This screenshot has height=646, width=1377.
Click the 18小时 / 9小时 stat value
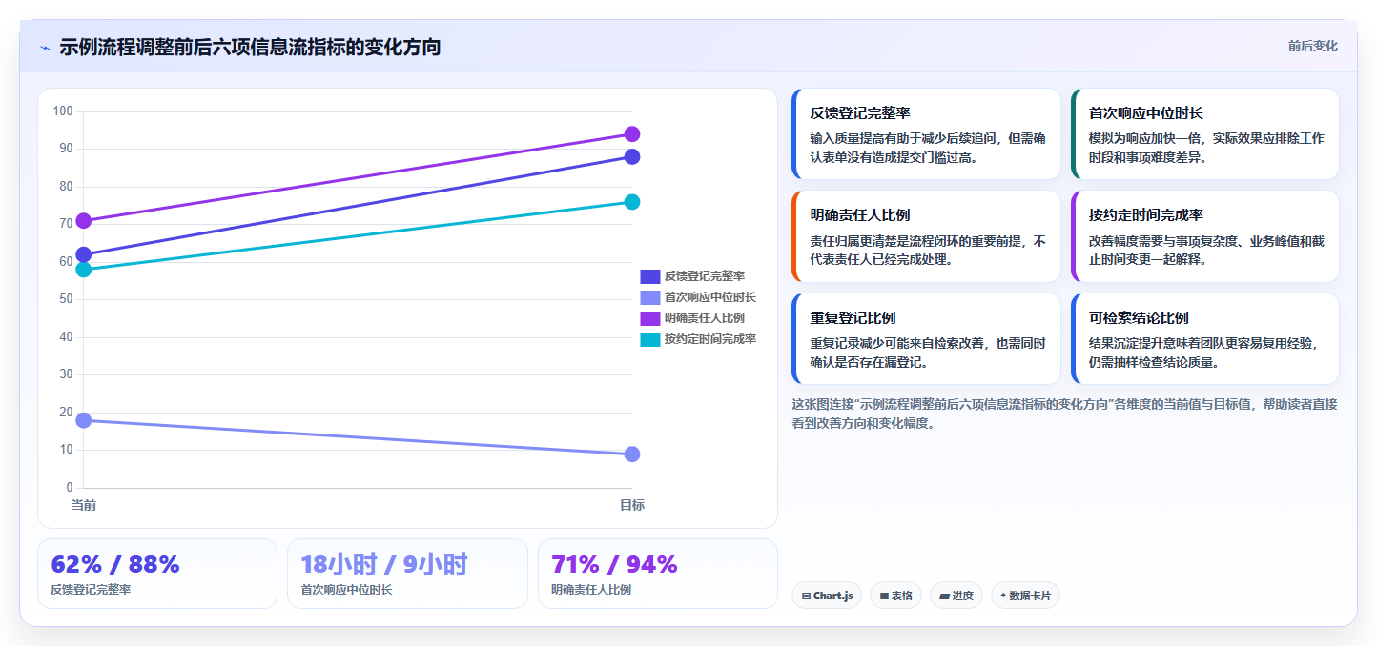point(384,564)
